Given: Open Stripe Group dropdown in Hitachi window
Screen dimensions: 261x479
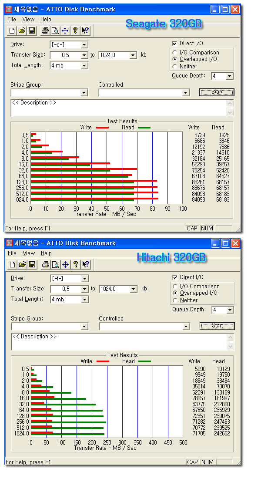Looking at the screenshot, I should [x=84, y=327].
